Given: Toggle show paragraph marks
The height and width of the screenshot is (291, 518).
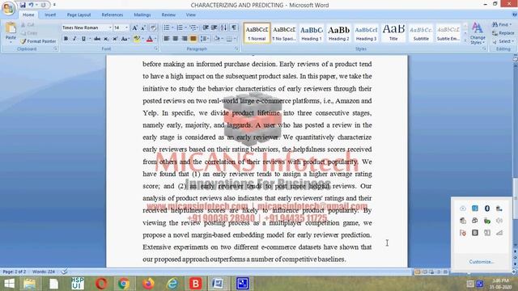Looking at the screenshot, I should [x=234, y=27].
